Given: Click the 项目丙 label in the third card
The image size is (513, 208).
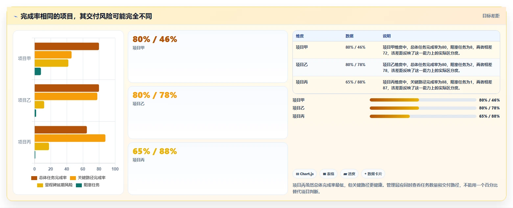Looking at the screenshot, I should 138,160.
